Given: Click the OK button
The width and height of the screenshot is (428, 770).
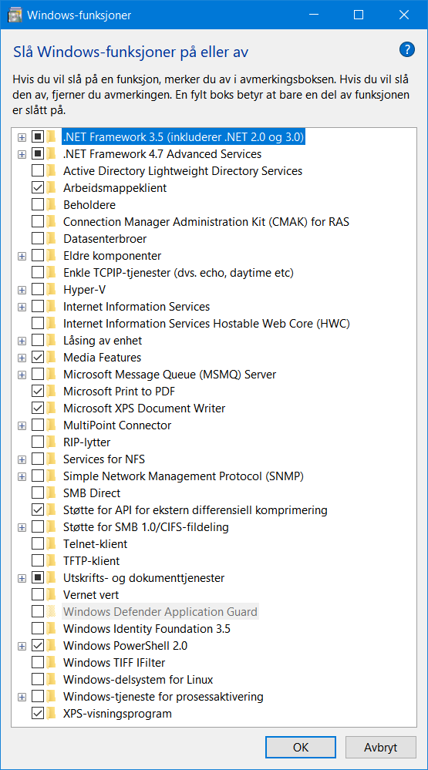Looking at the screenshot, I should point(301,748).
